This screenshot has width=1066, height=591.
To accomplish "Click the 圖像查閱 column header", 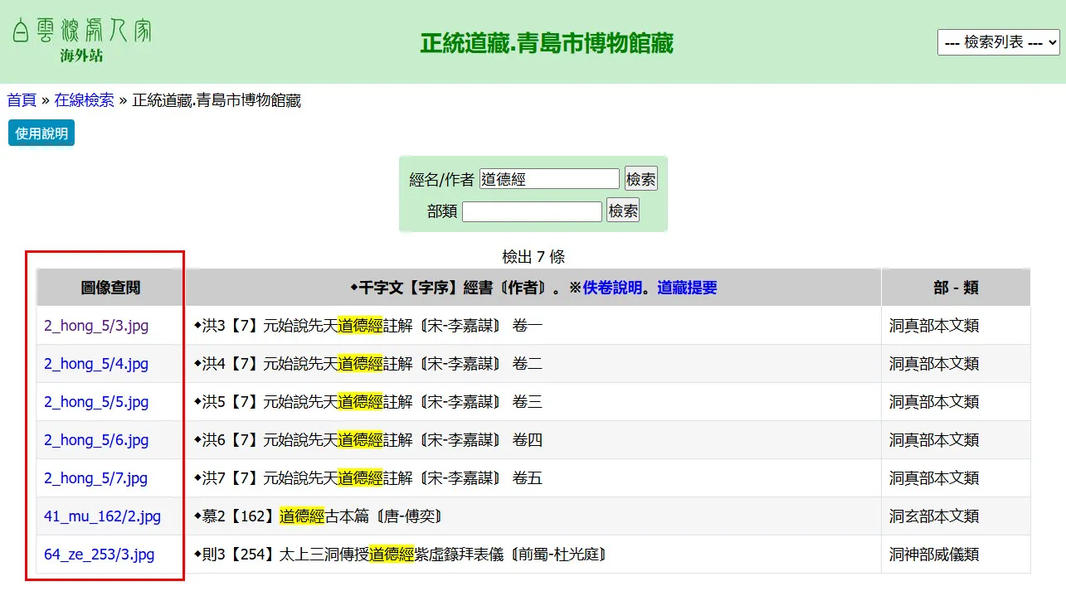I will coord(110,288).
